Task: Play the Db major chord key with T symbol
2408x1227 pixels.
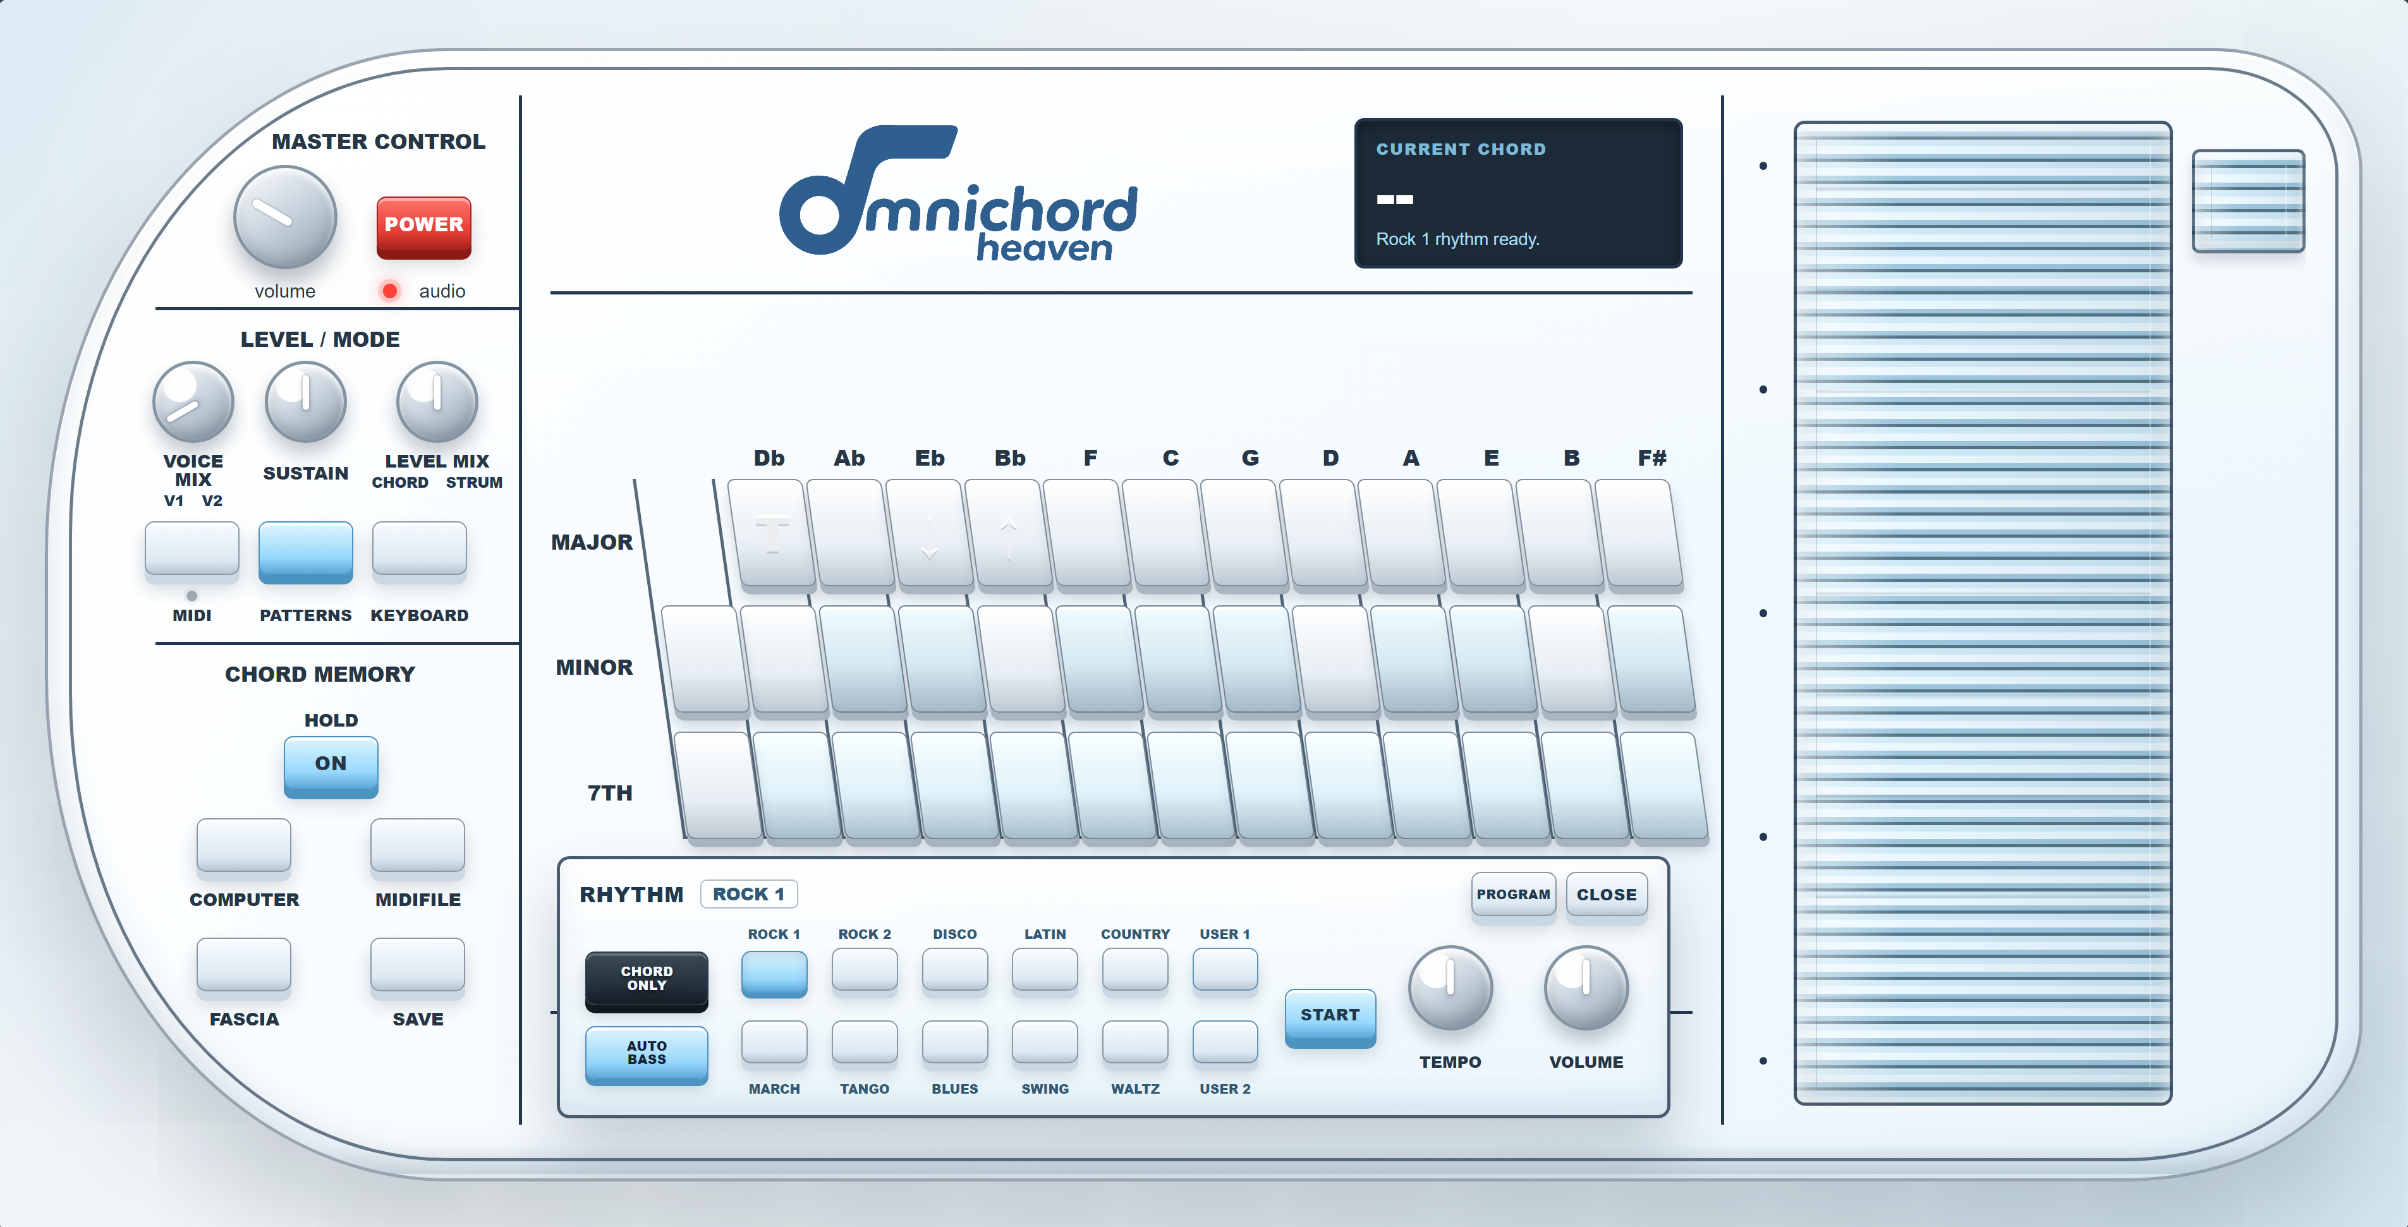Action: click(772, 535)
